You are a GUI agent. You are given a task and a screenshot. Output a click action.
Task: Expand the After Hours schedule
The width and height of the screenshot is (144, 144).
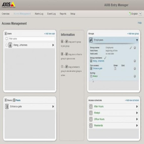point(137,107)
